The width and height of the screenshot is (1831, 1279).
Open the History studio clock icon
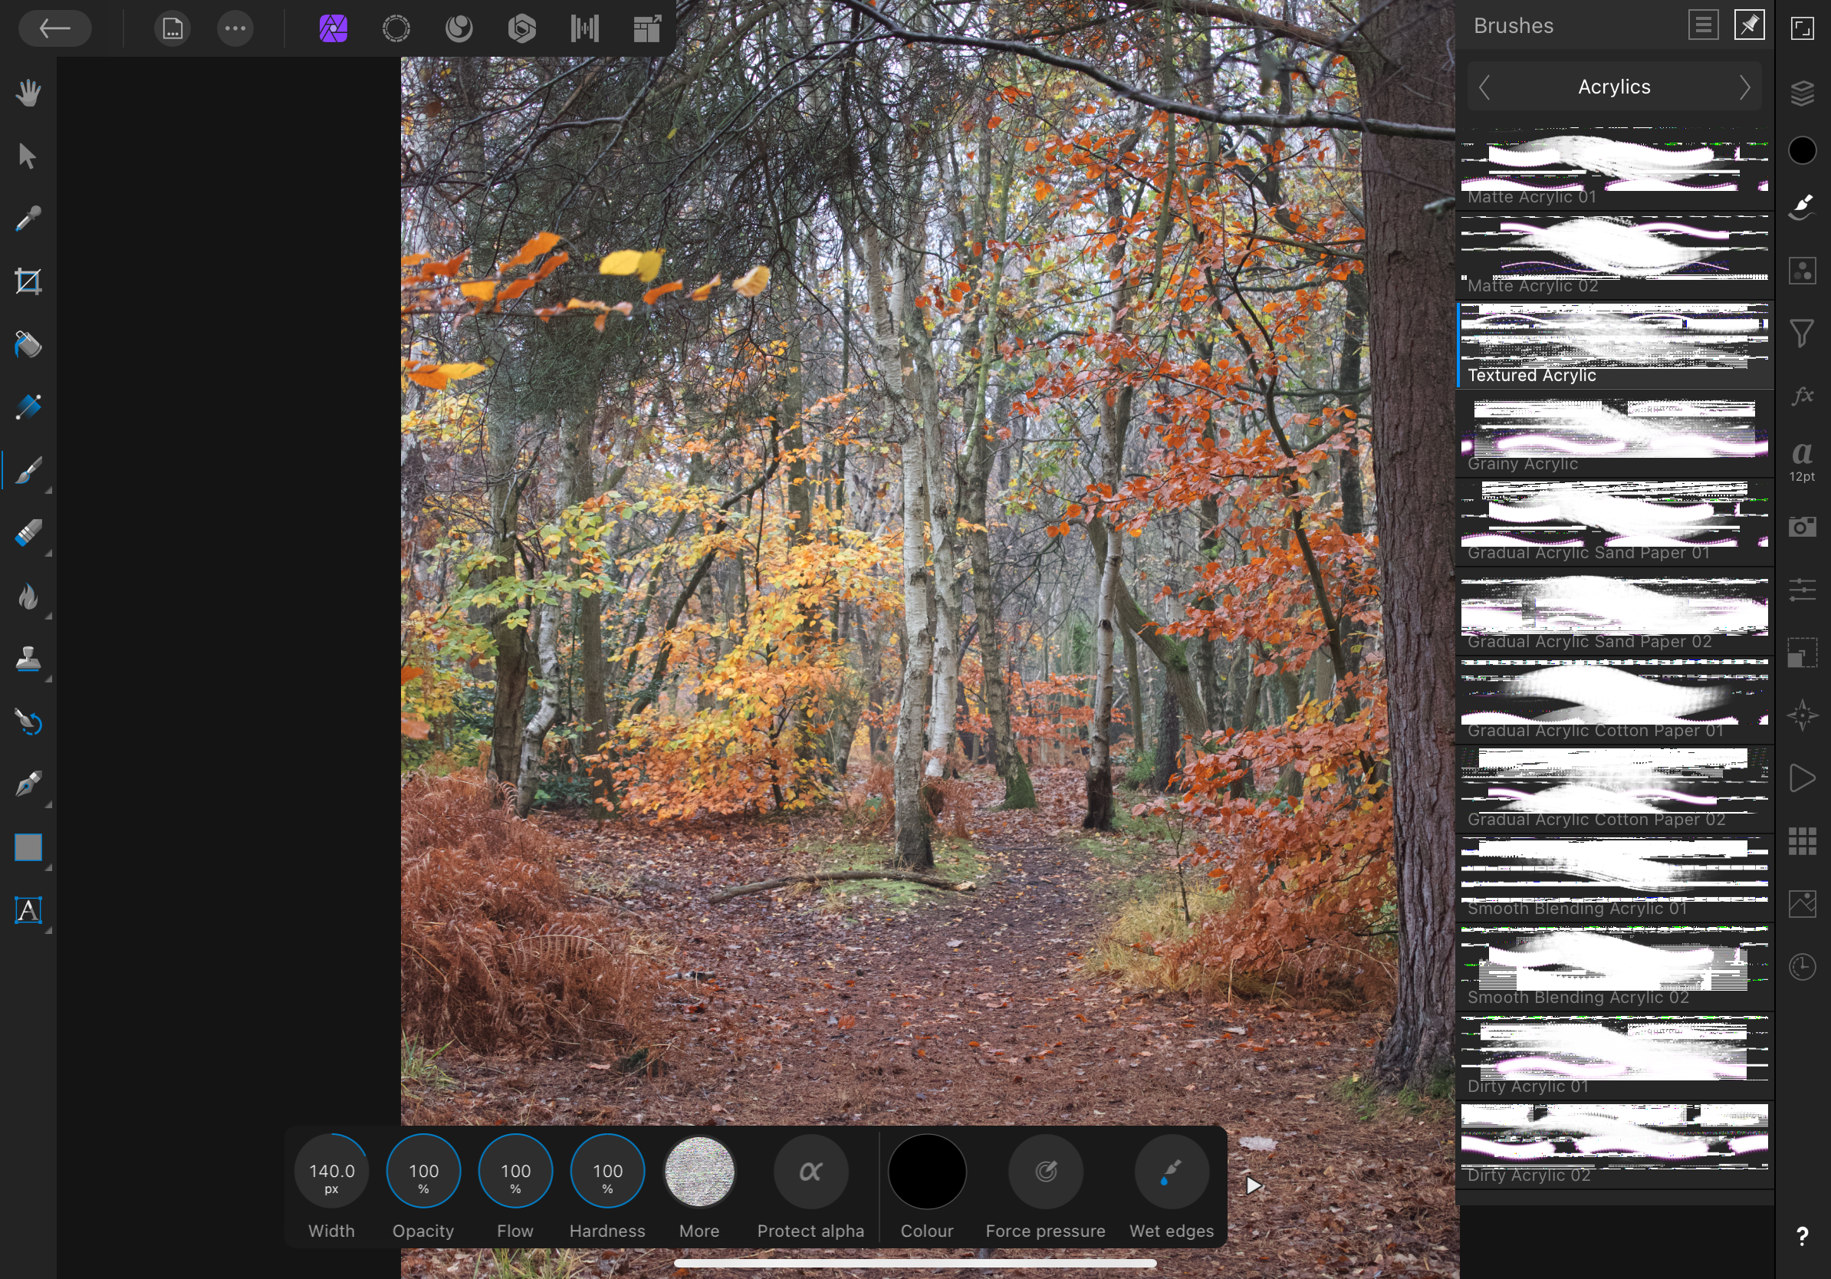click(1803, 966)
